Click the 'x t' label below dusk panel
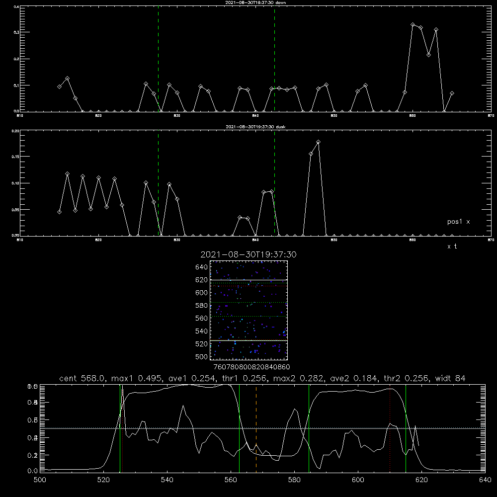The height and width of the screenshot is (497, 497). coord(452,247)
